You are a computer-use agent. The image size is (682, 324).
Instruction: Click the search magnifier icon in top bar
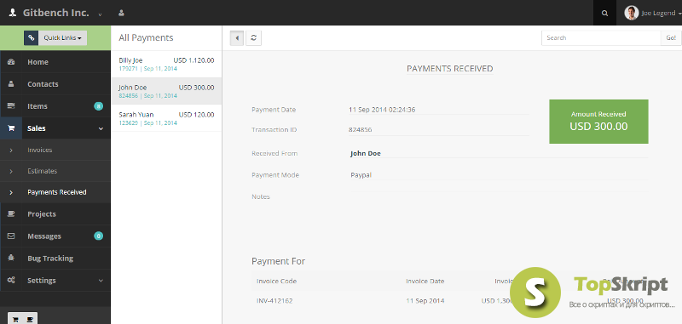604,13
